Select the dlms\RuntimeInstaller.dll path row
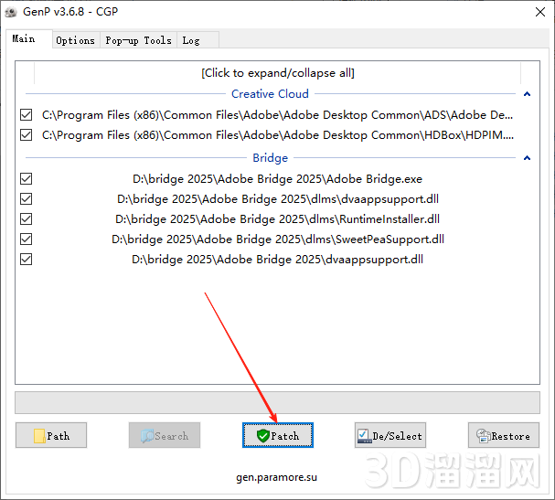This screenshot has height=500, width=555. click(278, 219)
